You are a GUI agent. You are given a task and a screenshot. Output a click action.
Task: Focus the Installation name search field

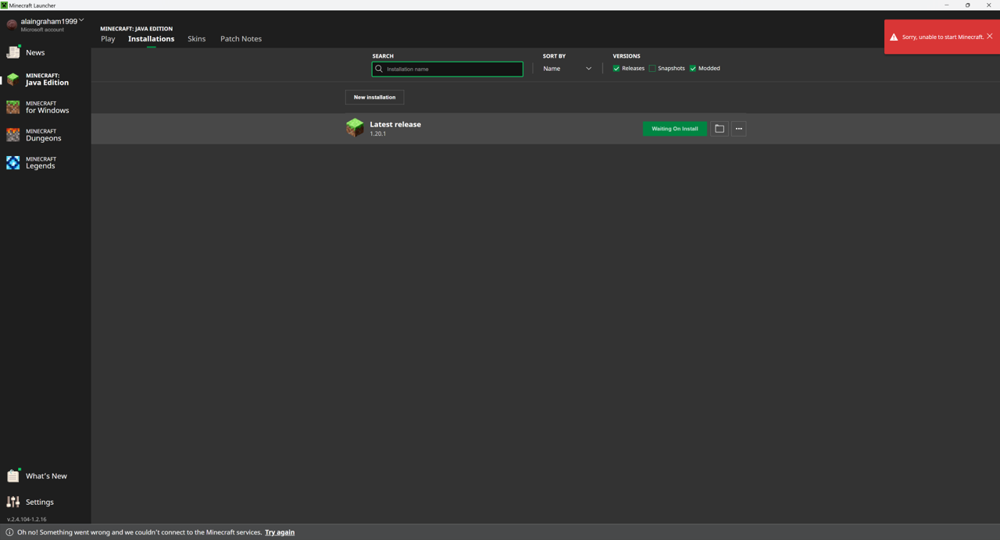(x=448, y=69)
